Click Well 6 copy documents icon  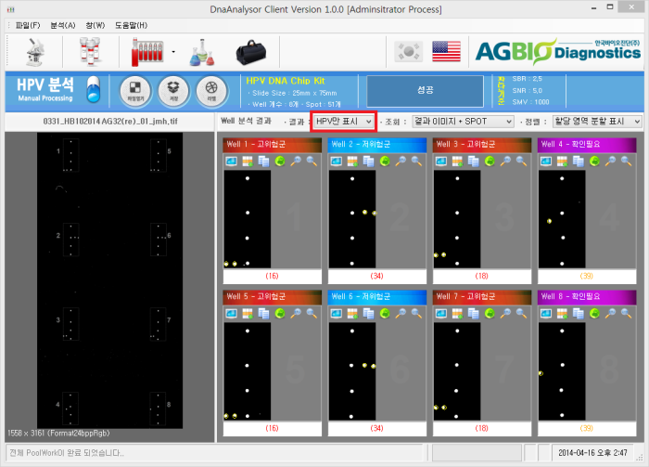point(368,314)
